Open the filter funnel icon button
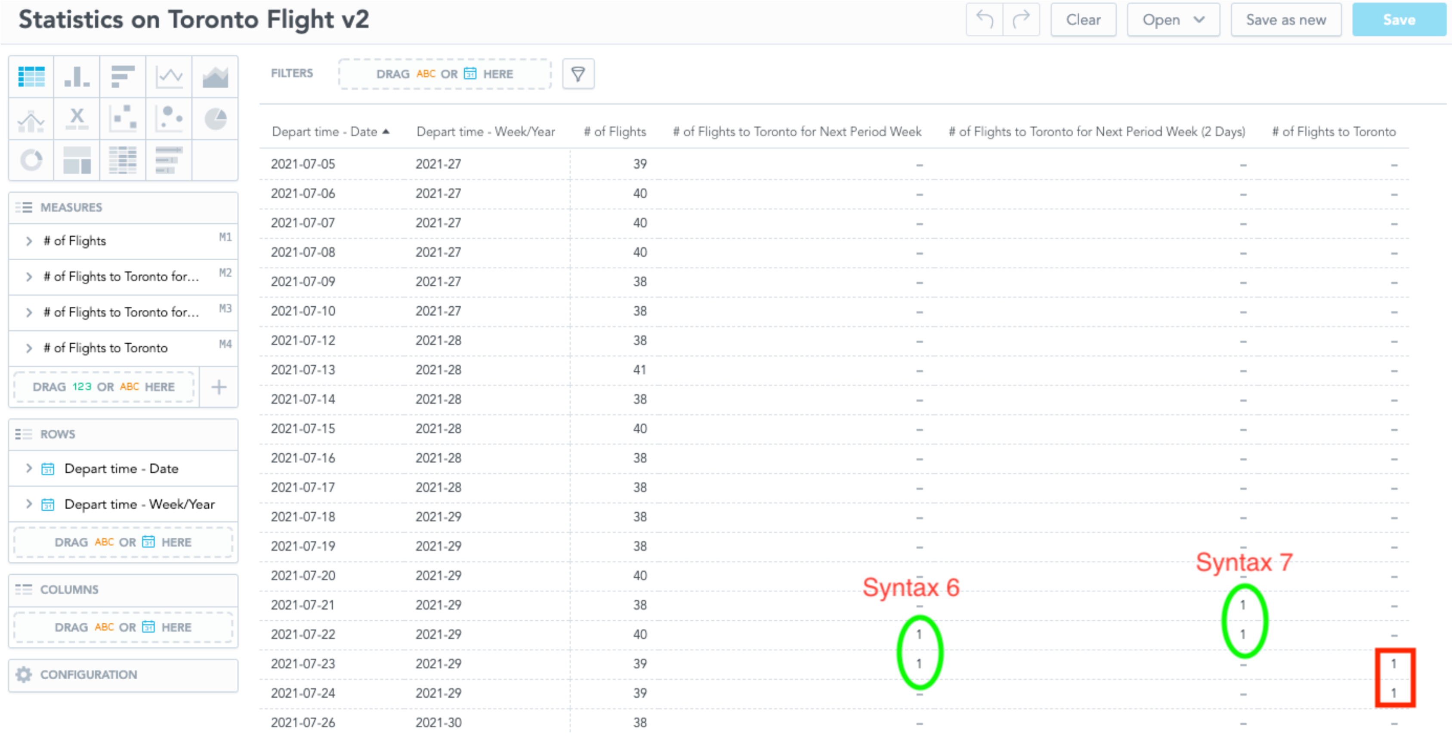The width and height of the screenshot is (1452, 739). [x=578, y=74]
